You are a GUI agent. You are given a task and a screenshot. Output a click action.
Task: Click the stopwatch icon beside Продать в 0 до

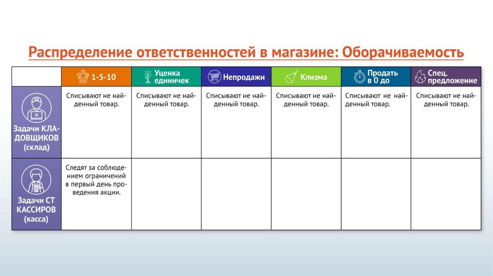[360, 76]
